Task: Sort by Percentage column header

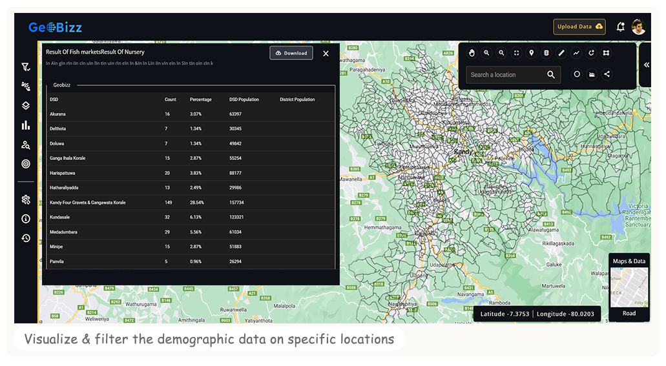Action: pyautogui.click(x=200, y=99)
